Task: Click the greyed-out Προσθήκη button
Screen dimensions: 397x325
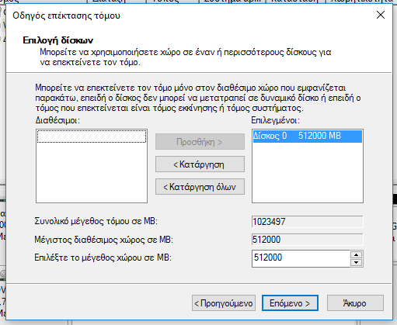Action: (200, 142)
